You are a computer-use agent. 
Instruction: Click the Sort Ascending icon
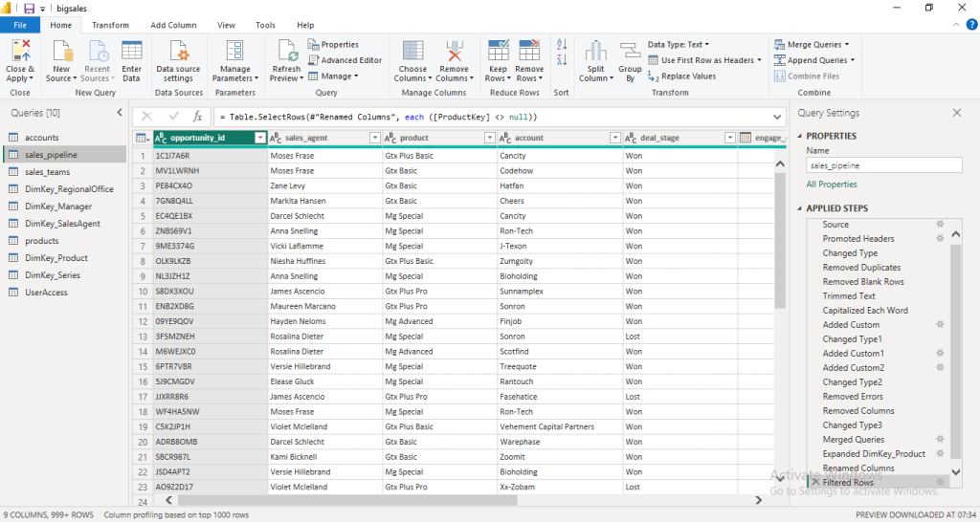(x=562, y=45)
